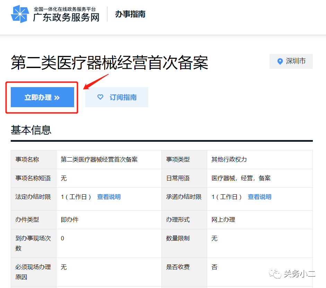The width and height of the screenshot is (326, 288).
Task: Click the location pin icon beside 深圳市
Action: coord(280,61)
